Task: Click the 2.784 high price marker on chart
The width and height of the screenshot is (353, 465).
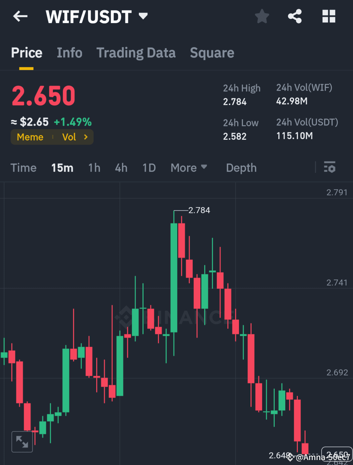Action: pos(199,210)
